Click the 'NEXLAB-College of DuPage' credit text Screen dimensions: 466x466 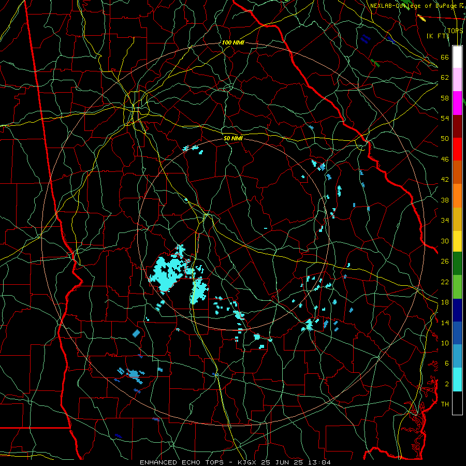tap(413, 6)
